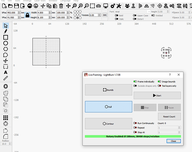Image resolution: width=192 pixels, height=152 pixels.
Task: Click the Reset Count button
Action: tap(169, 116)
